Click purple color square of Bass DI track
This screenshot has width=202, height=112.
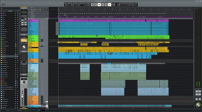tap(1, 13)
